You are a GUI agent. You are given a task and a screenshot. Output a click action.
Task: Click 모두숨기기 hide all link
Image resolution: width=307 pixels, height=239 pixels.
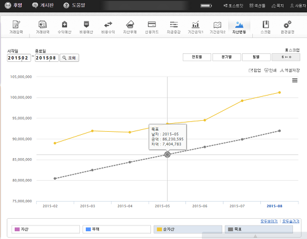point(291,221)
